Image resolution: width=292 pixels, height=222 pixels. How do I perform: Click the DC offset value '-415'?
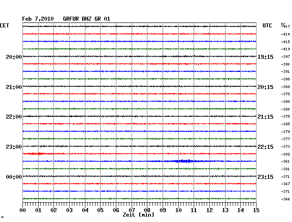pos(285,42)
